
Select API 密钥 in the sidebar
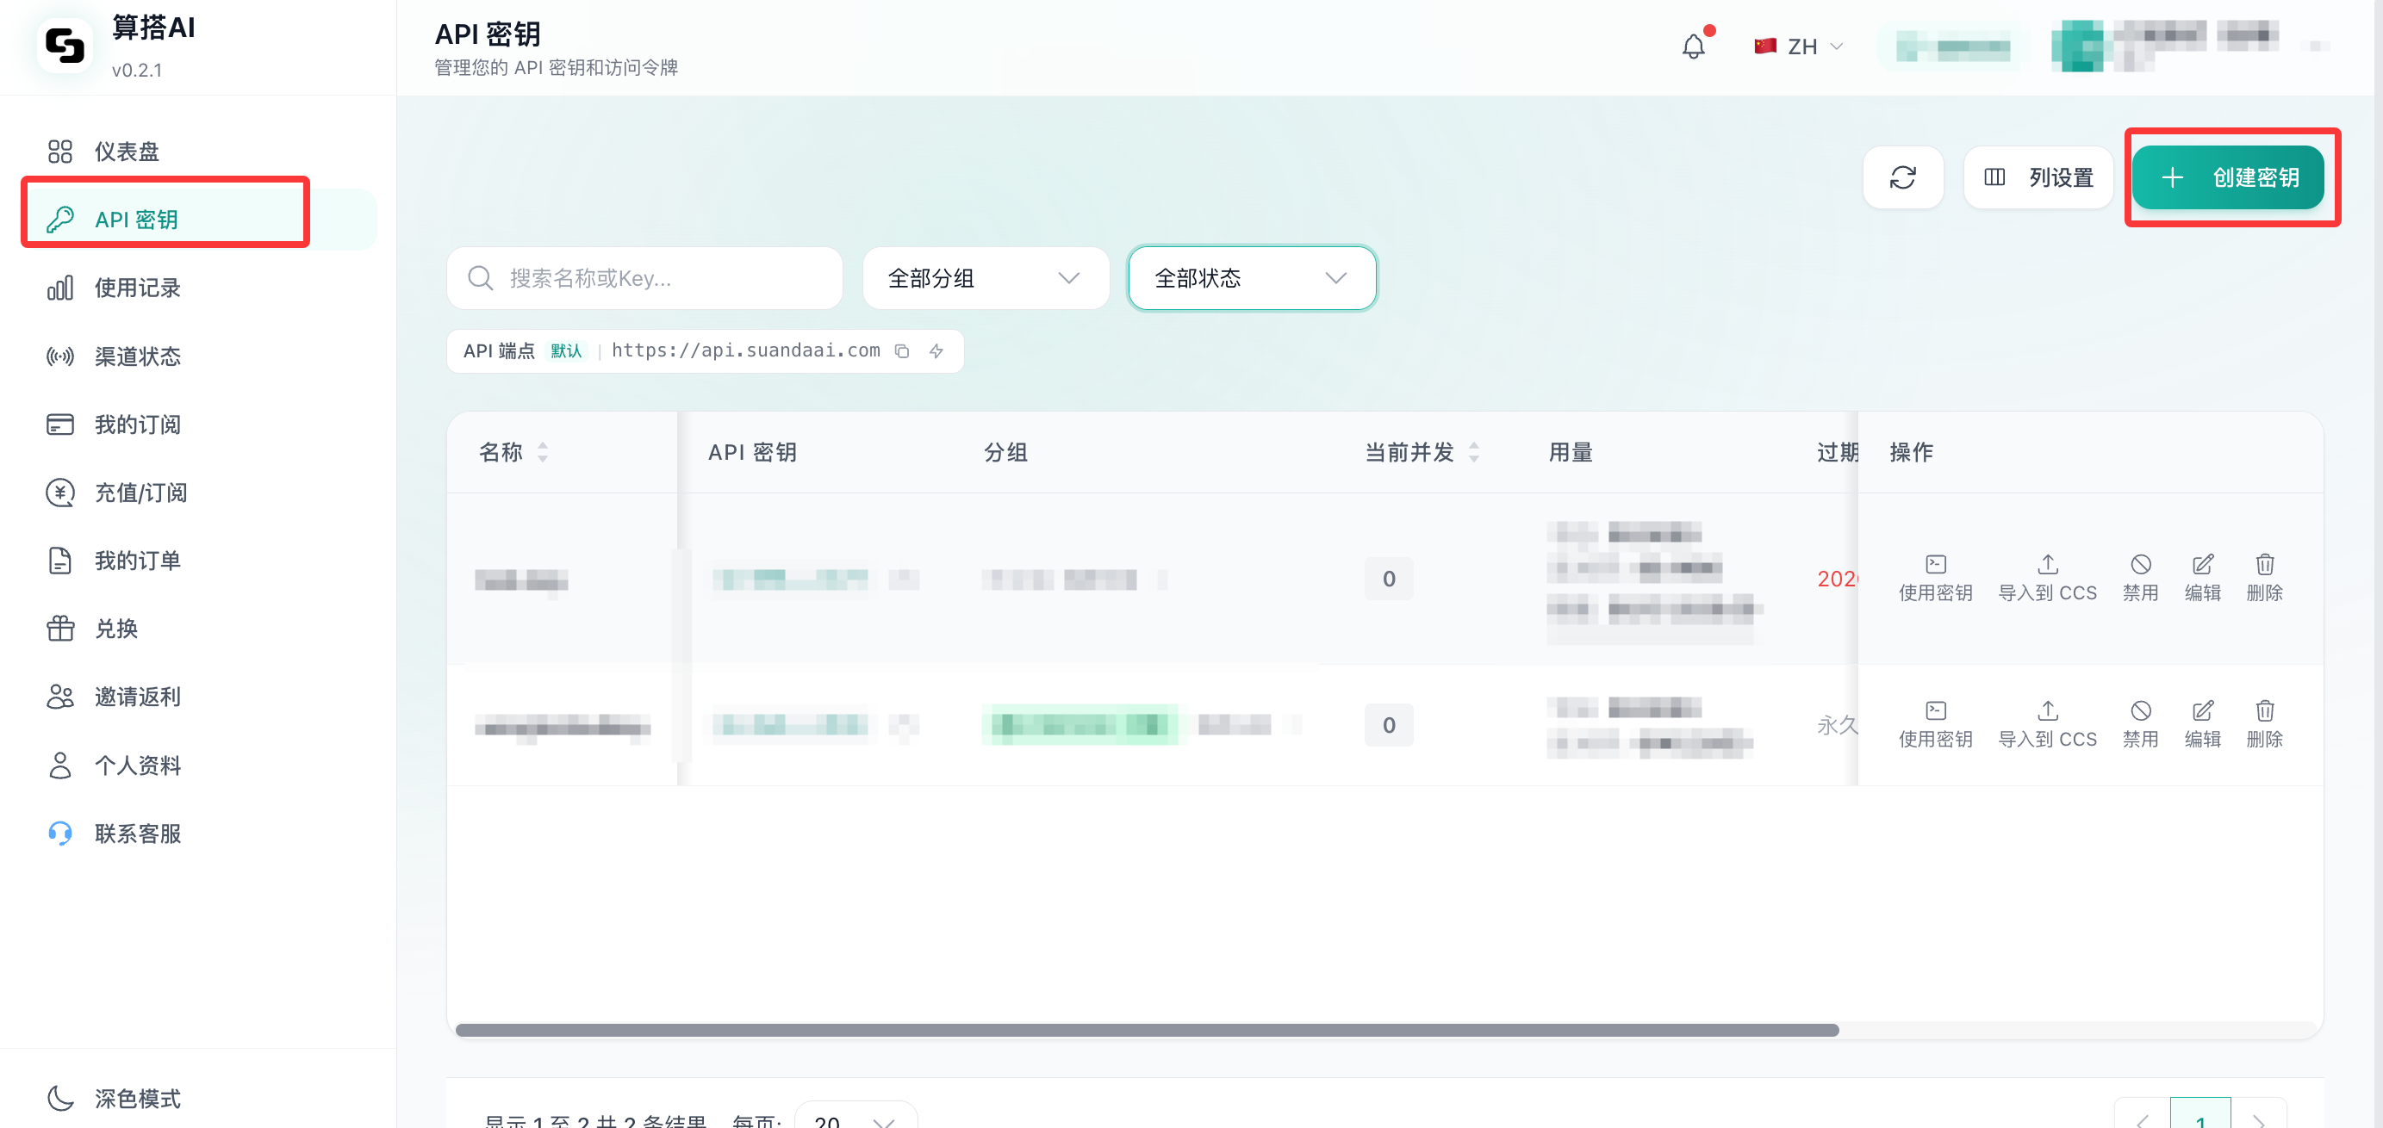click(x=199, y=220)
